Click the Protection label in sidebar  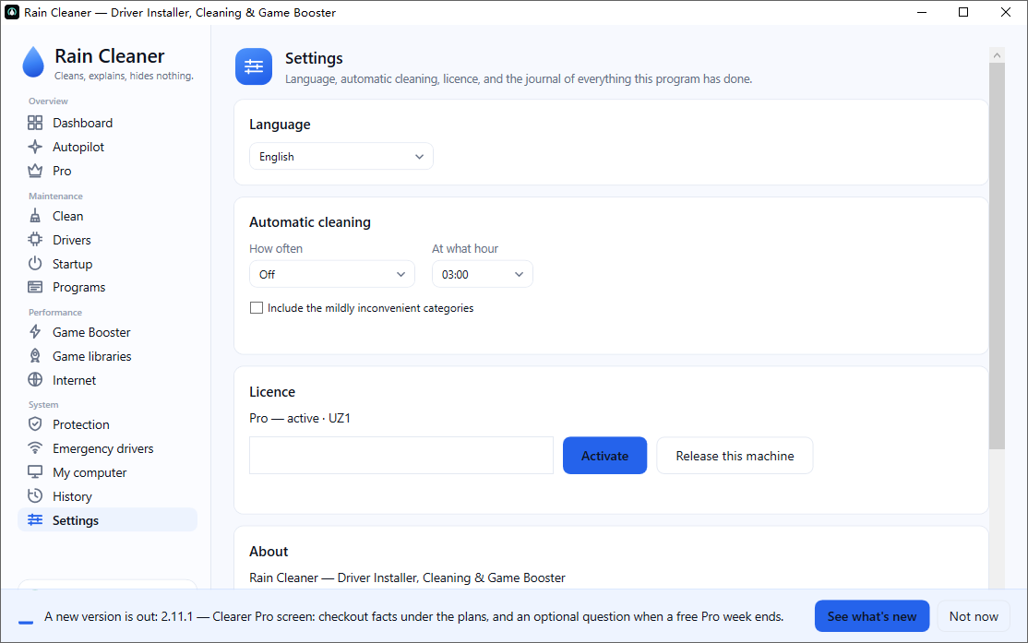pyautogui.click(x=80, y=424)
